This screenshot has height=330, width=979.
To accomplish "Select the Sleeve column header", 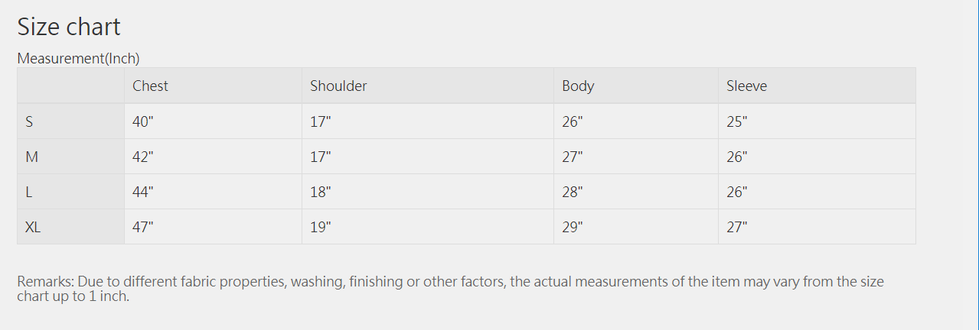I will tap(817, 86).
